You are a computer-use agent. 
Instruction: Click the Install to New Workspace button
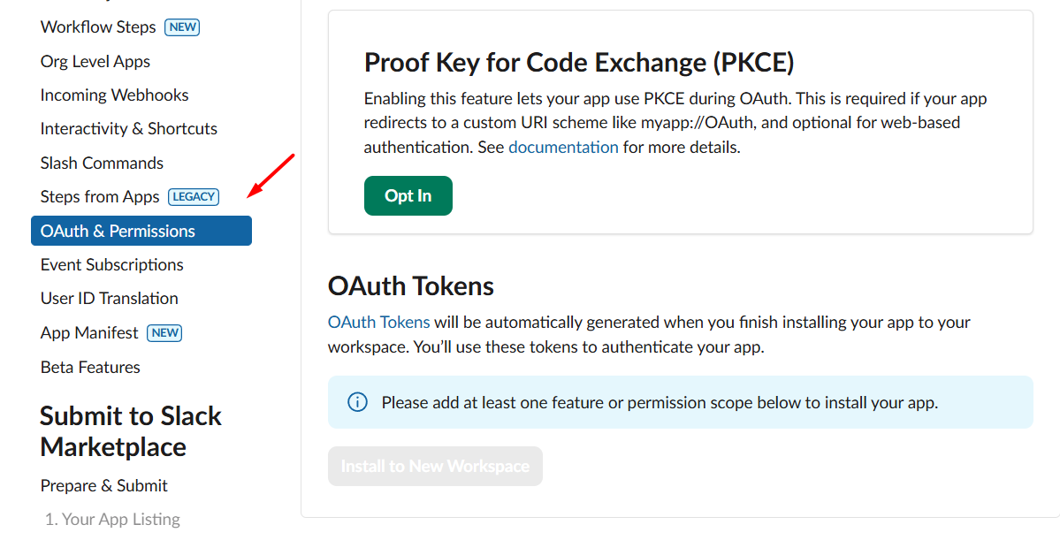tap(435, 466)
